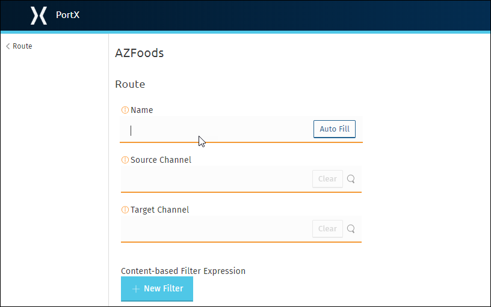Click the plus icon on New Filter
Screen dimensions: 491x307
pos(136,289)
